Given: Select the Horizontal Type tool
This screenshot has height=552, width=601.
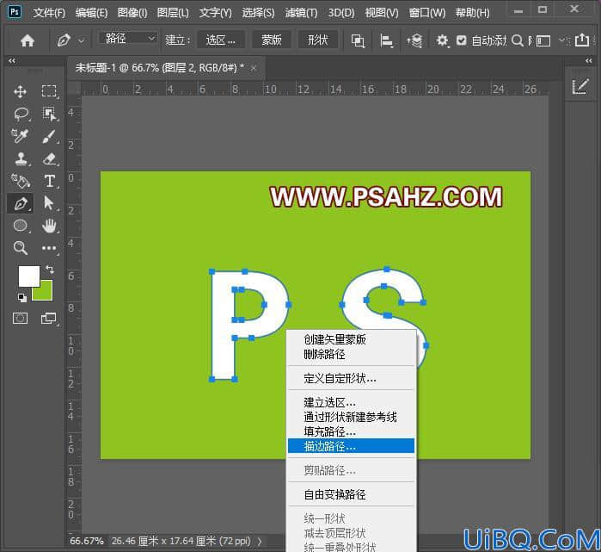Looking at the screenshot, I should click(50, 181).
